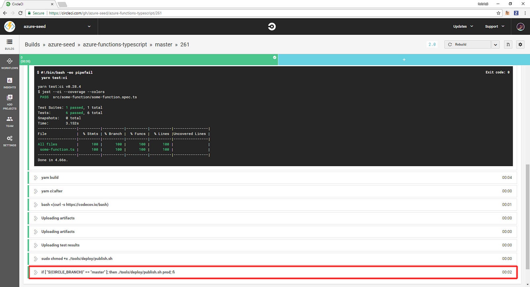This screenshot has width=530, height=287.
Task: Click the orange browser extension icon
Action: pos(507,13)
